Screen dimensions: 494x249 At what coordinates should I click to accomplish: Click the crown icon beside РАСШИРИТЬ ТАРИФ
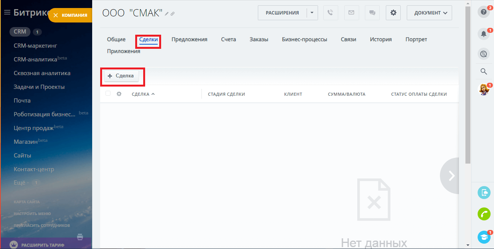[13, 245]
